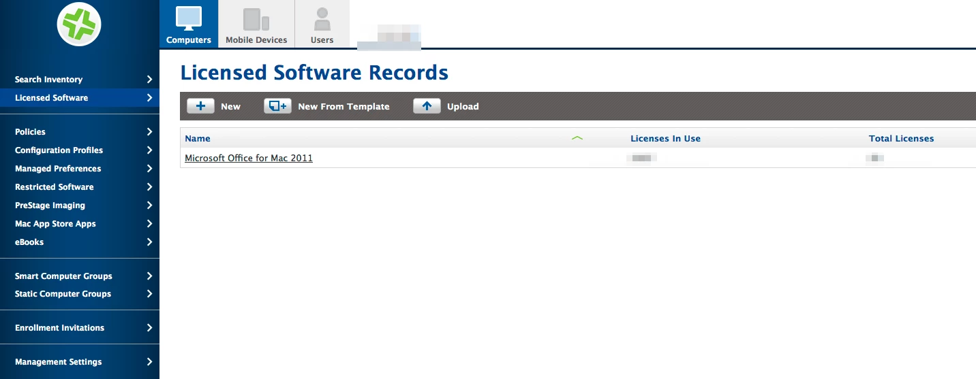Expand the Enrollment Invitations chevron
The width and height of the screenshot is (976, 379).
coord(149,328)
